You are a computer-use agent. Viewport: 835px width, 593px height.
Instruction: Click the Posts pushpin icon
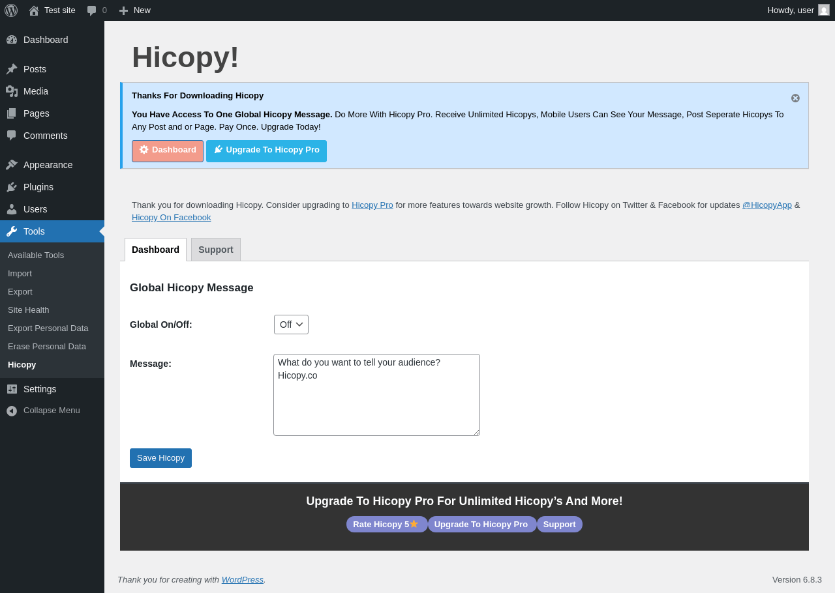[12, 69]
